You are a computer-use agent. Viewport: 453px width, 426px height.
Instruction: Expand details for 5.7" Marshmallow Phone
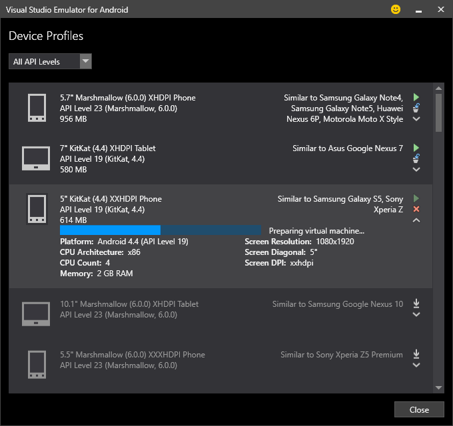tap(416, 118)
